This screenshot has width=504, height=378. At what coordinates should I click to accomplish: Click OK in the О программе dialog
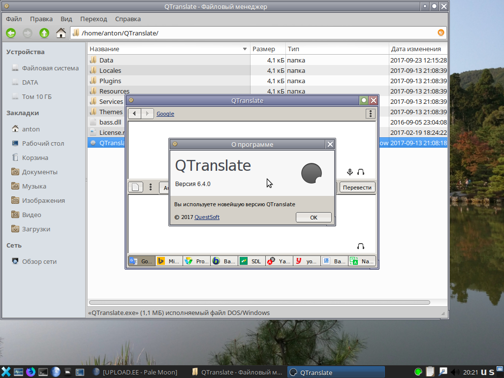click(x=314, y=217)
